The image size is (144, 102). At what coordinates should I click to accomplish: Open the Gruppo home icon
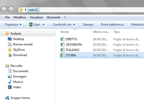7,98
